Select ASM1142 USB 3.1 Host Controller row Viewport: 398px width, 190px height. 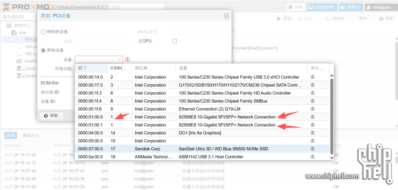[x=202, y=156]
